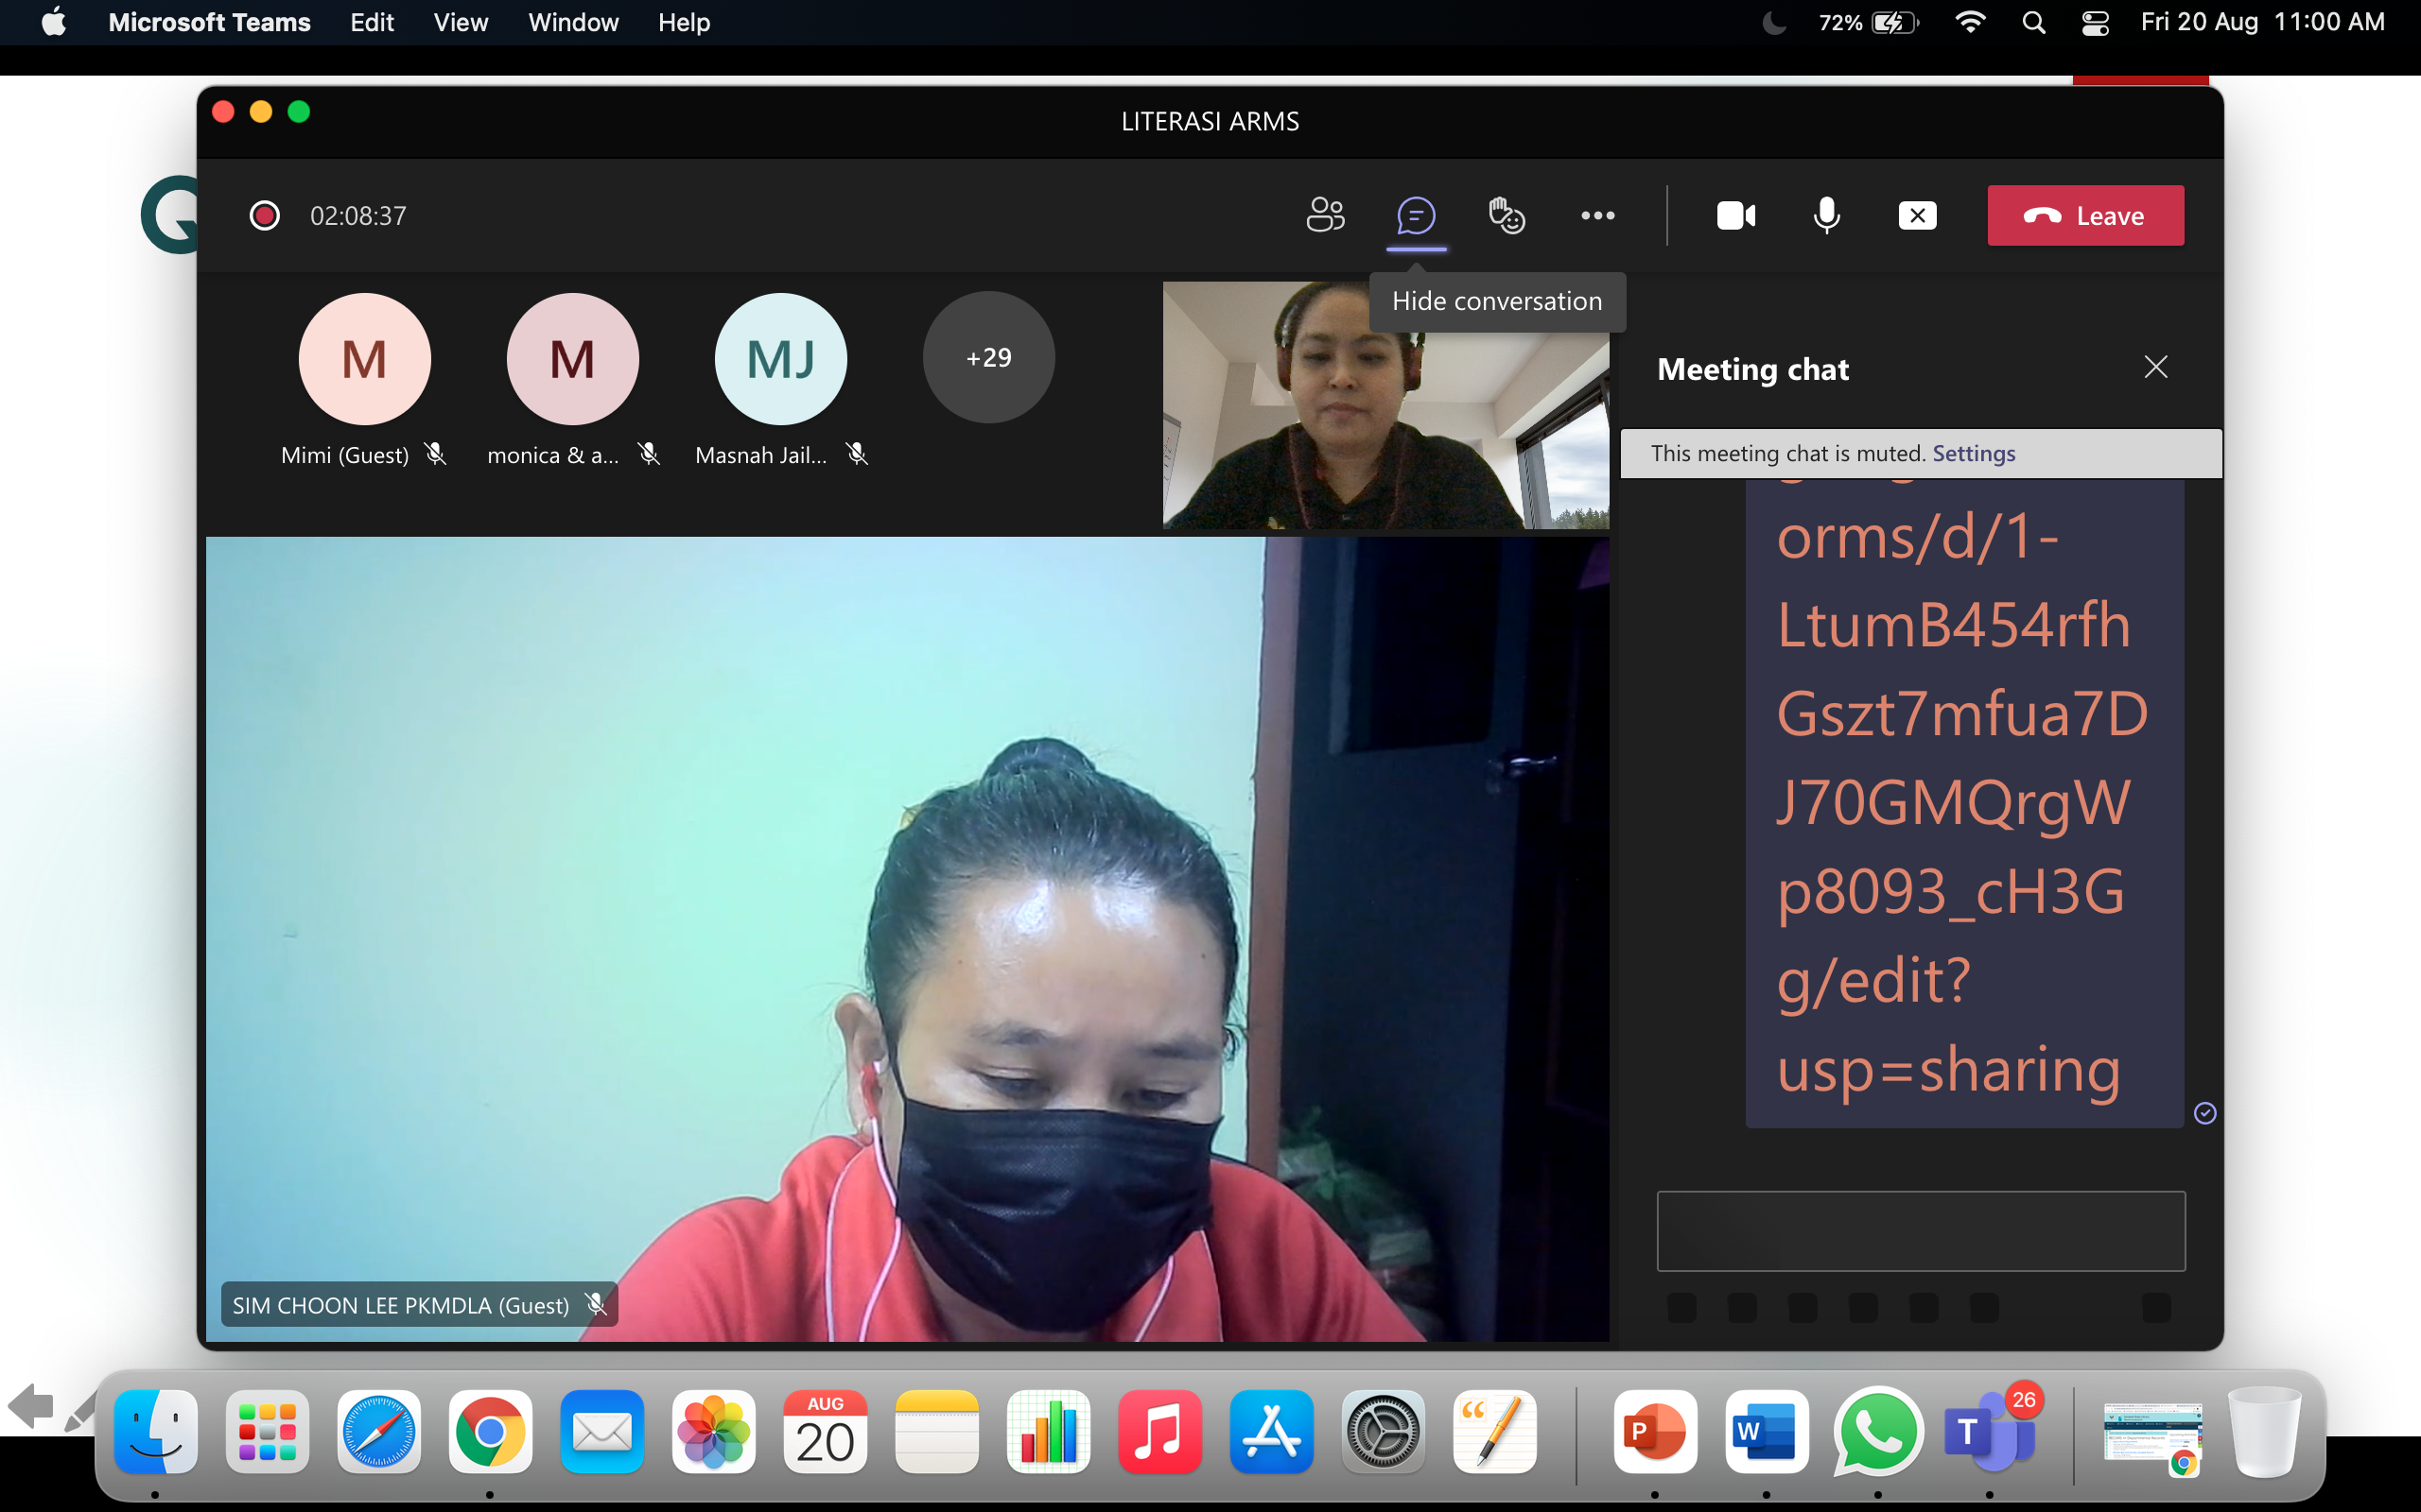Close the Meeting chat panel

point(2156,367)
